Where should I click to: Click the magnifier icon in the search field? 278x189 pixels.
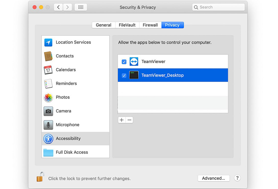[196, 7]
